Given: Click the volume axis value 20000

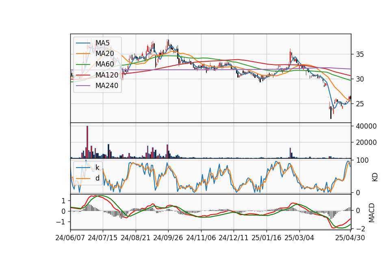Looking at the screenshot, I should point(366,142).
